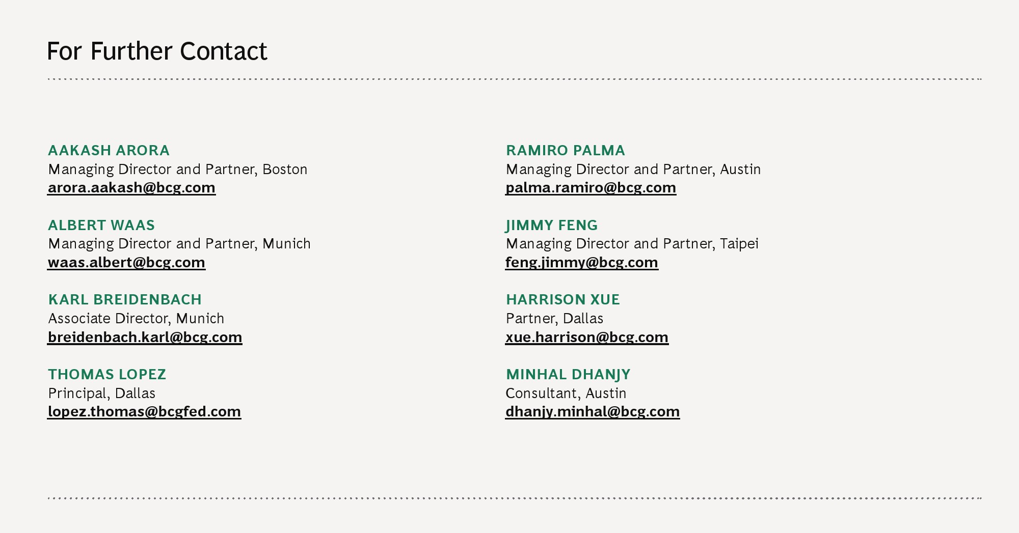Image resolution: width=1019 pixels, height=533 pixels.
Task: Click the feng.jimmy@bcg.com email link
Action: click(581, 263)
